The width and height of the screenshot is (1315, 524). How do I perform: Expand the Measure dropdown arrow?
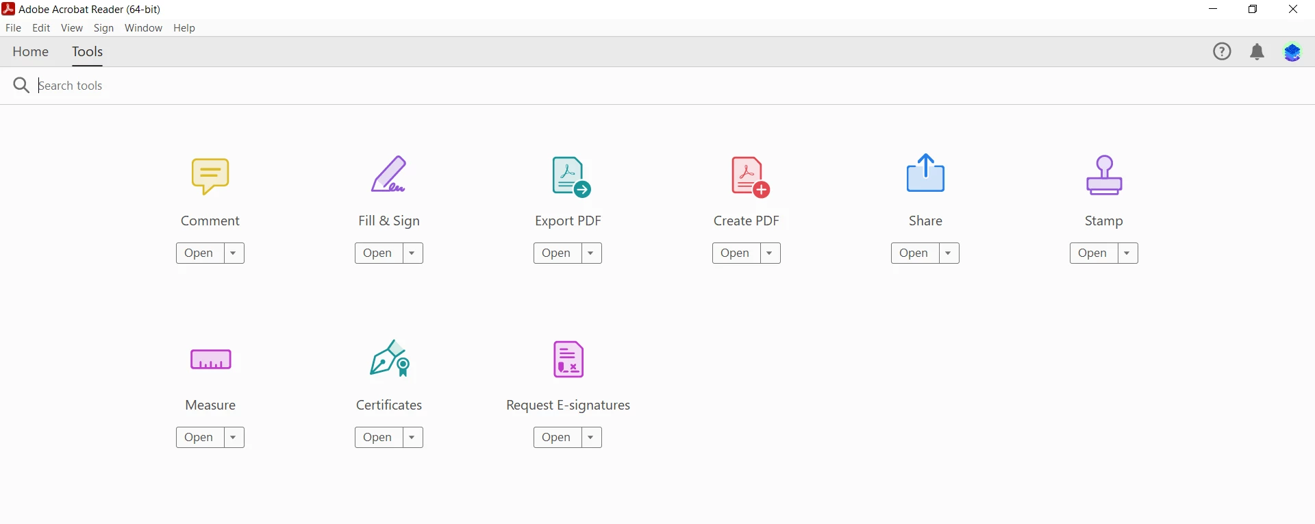coord(234,438)
